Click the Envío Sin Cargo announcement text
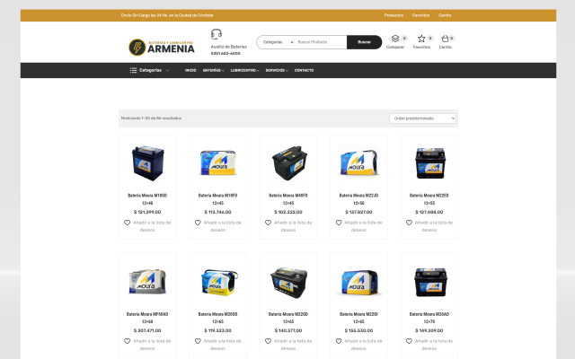Viewport: 575px width, 359px height. pyautogui.click(x=167, y=15)
